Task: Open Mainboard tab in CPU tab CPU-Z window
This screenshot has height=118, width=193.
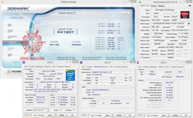Action: click(x=40, y=67)
